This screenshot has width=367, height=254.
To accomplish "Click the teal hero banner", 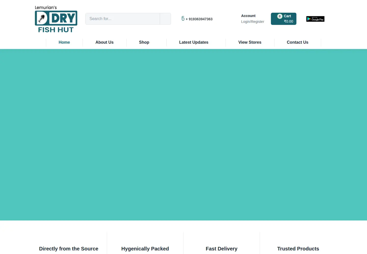I will 183,135.
